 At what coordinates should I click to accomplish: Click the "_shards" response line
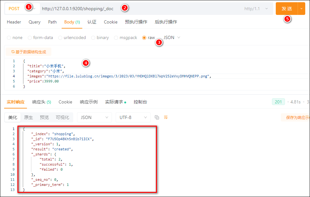pos(44,154)
